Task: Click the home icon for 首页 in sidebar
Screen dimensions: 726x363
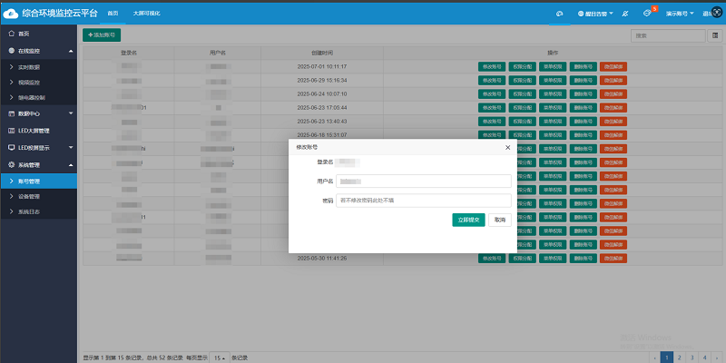Action: coord(10,34)
